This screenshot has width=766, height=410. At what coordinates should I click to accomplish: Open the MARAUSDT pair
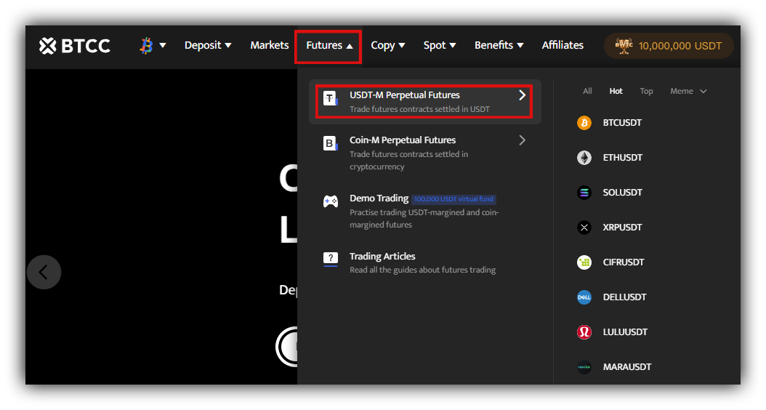[x=626, y=367]
